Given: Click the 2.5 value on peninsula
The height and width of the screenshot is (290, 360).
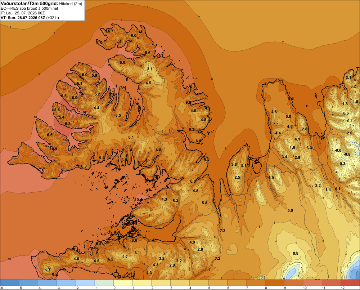Looking at the screenshot, I should (237, 177).
